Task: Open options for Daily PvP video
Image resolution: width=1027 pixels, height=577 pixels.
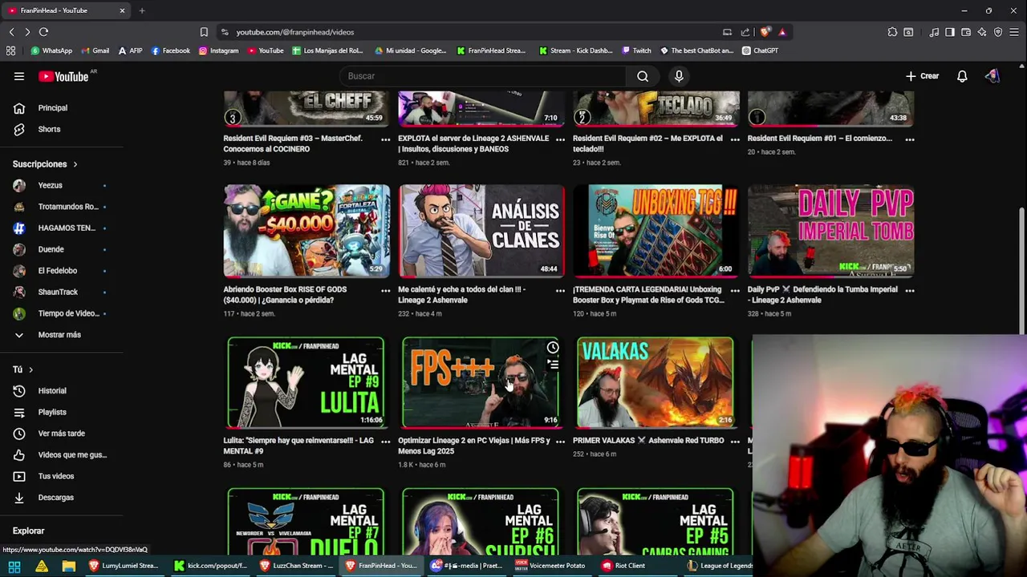Action: pyautogui.click(x=910, y=290)
